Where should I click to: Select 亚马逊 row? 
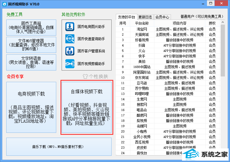point(168,83)
